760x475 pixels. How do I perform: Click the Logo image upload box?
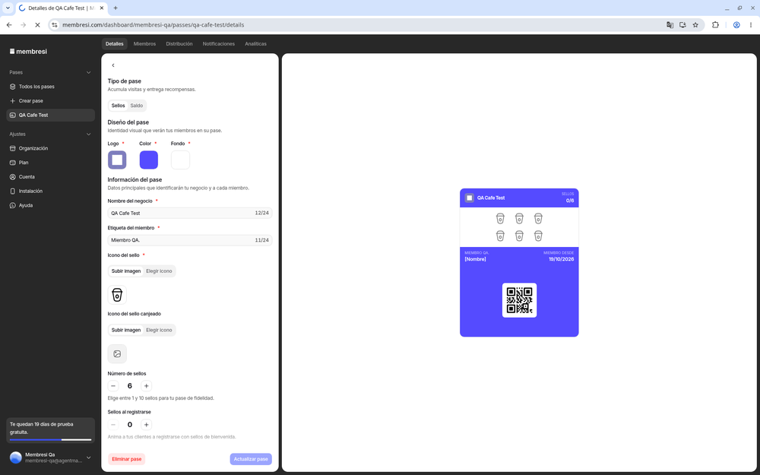point(117,160)
